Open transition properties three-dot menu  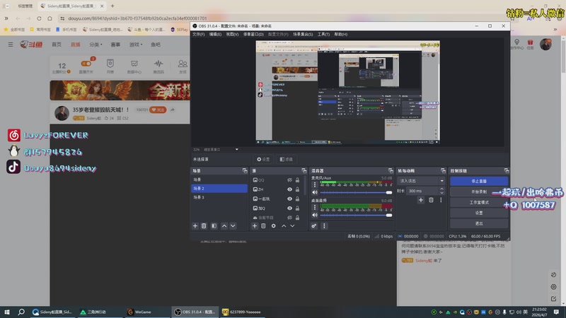441,200
